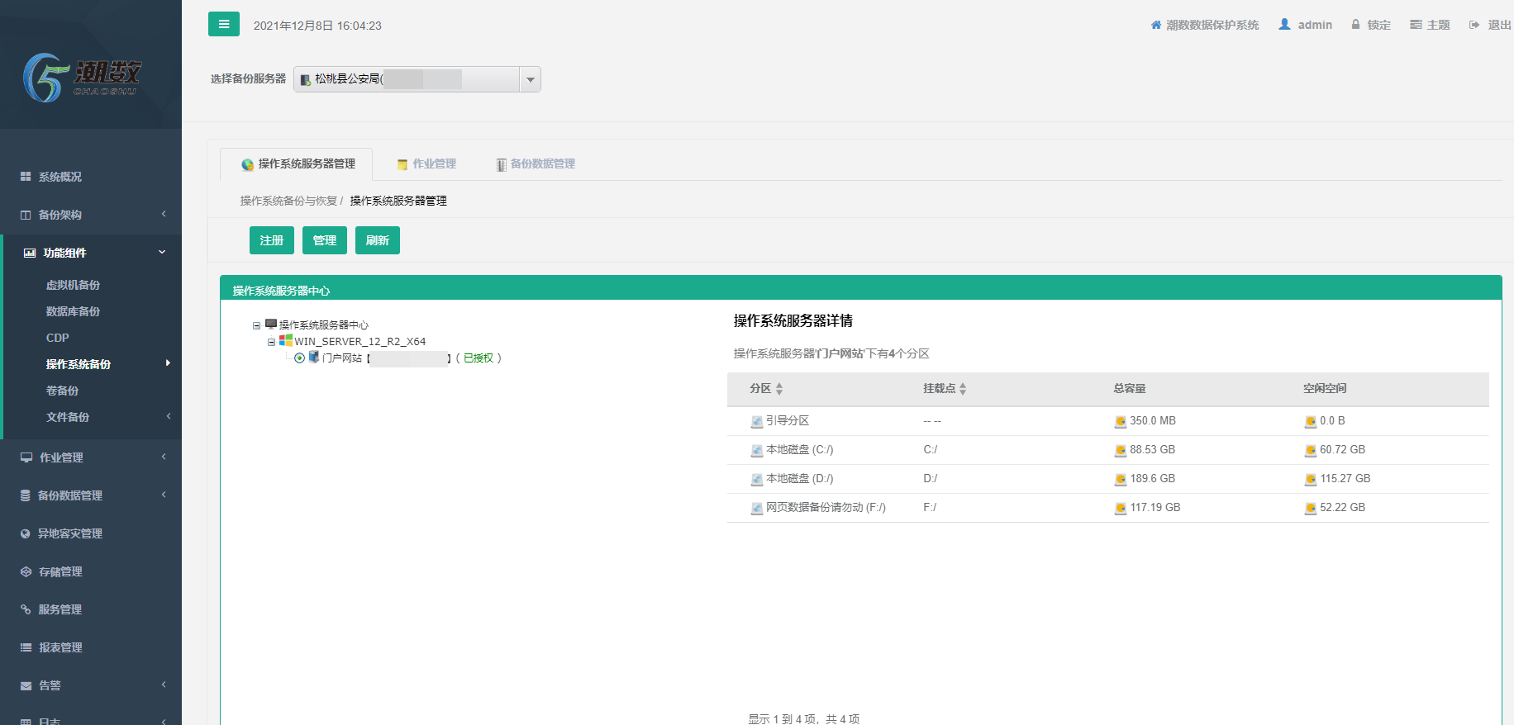Click the lock screen icon
Image resolution: width=1514 pixels, height=725 pixels.
click(1355, 25)
